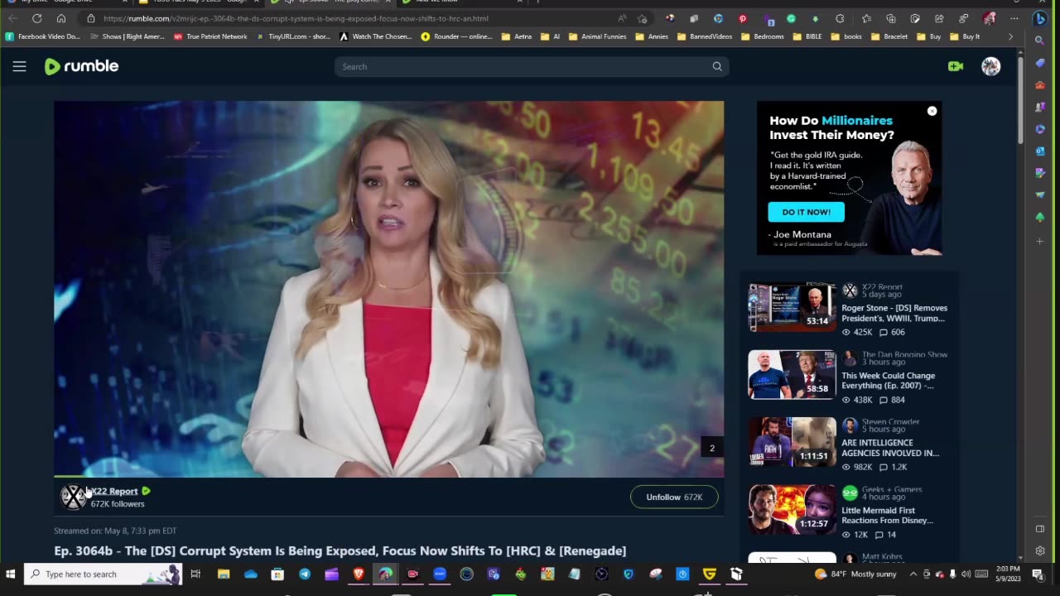Click the main video player

pyautogui.click(x=388, y=289)
